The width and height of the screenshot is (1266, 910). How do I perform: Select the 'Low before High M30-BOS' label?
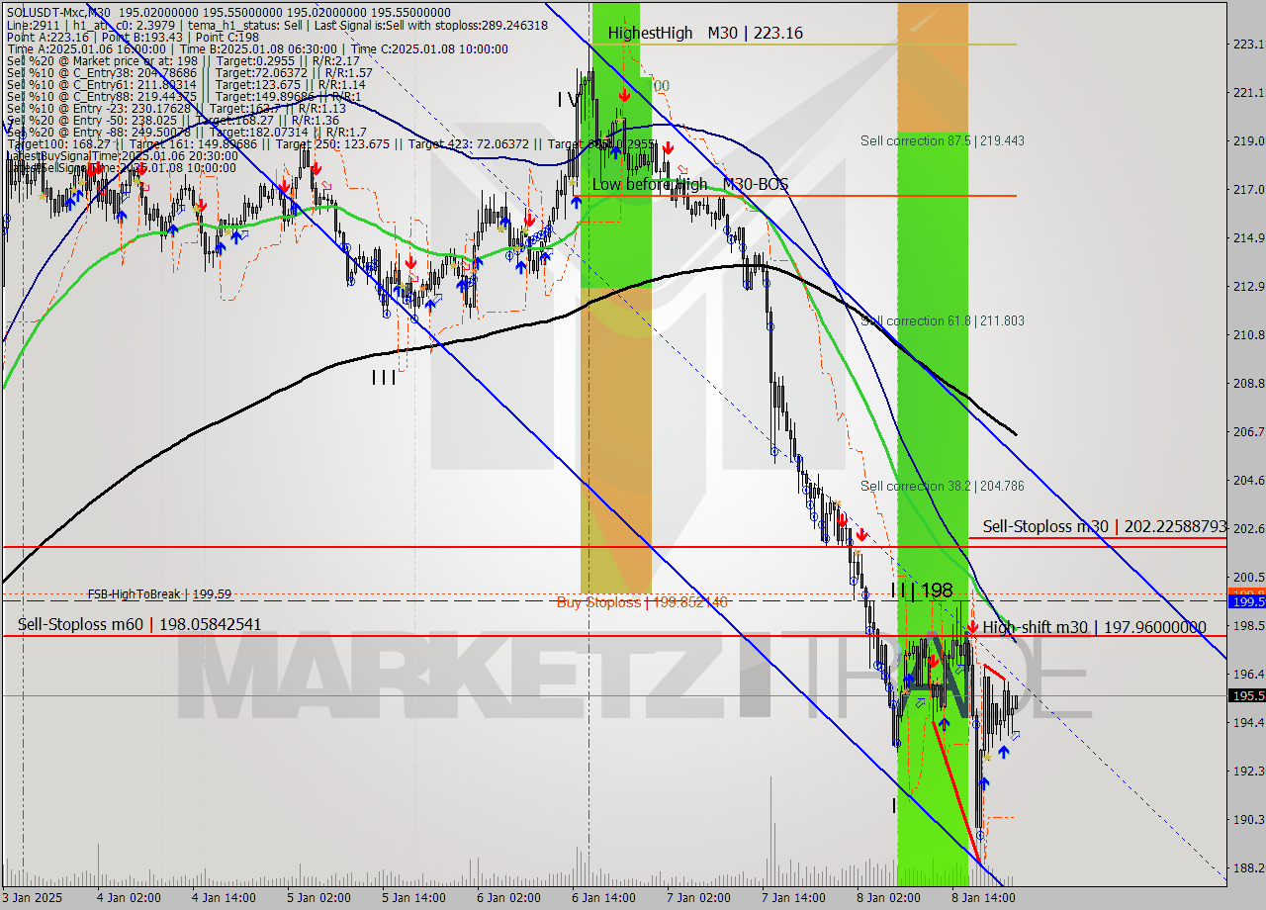tap(690, 184)
